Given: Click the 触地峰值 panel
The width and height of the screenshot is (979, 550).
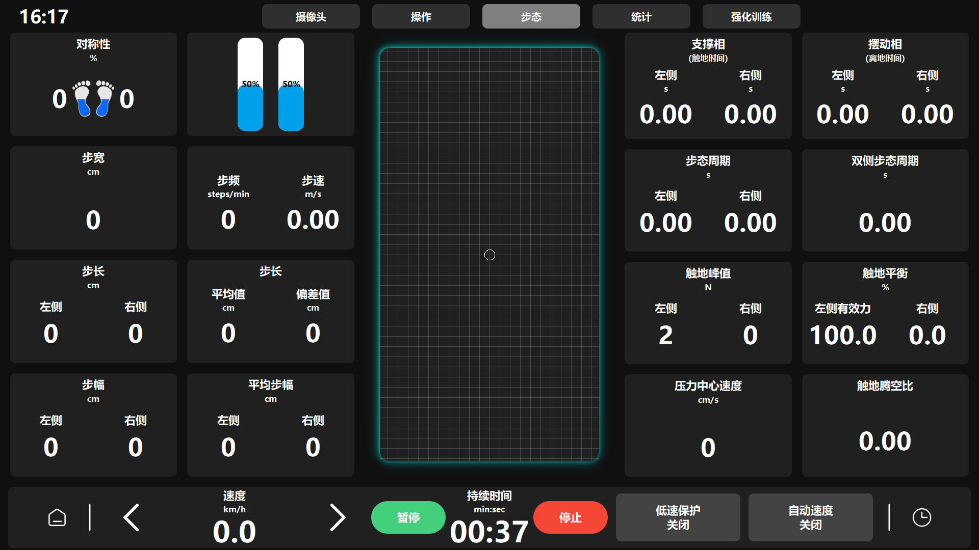Looking at the screenshot, I should [x=708, y=313].
